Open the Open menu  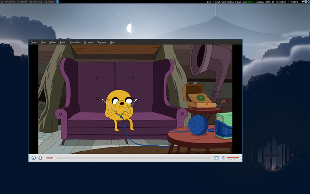[34, 42]
